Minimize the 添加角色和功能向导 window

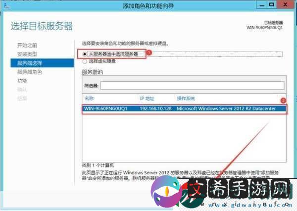click(262, 5)
